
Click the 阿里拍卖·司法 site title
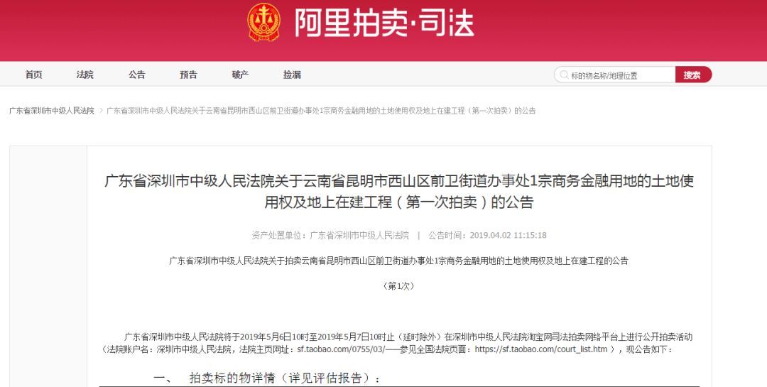click(384, 23)
